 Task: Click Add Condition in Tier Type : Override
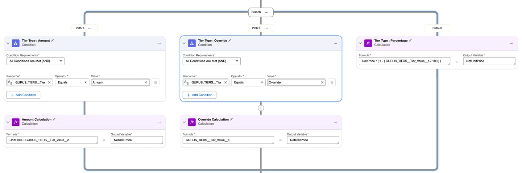pos(199,95)
